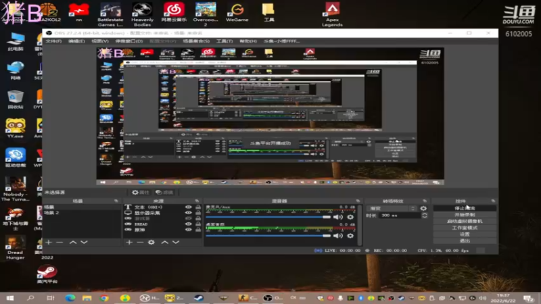Toggle the lock on the DREAD source
The height and width of the screenshot is (304, 541).
coord(198,224)
